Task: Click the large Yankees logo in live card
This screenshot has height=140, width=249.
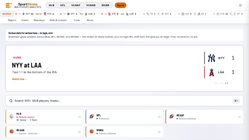Action: coord(212,58)
